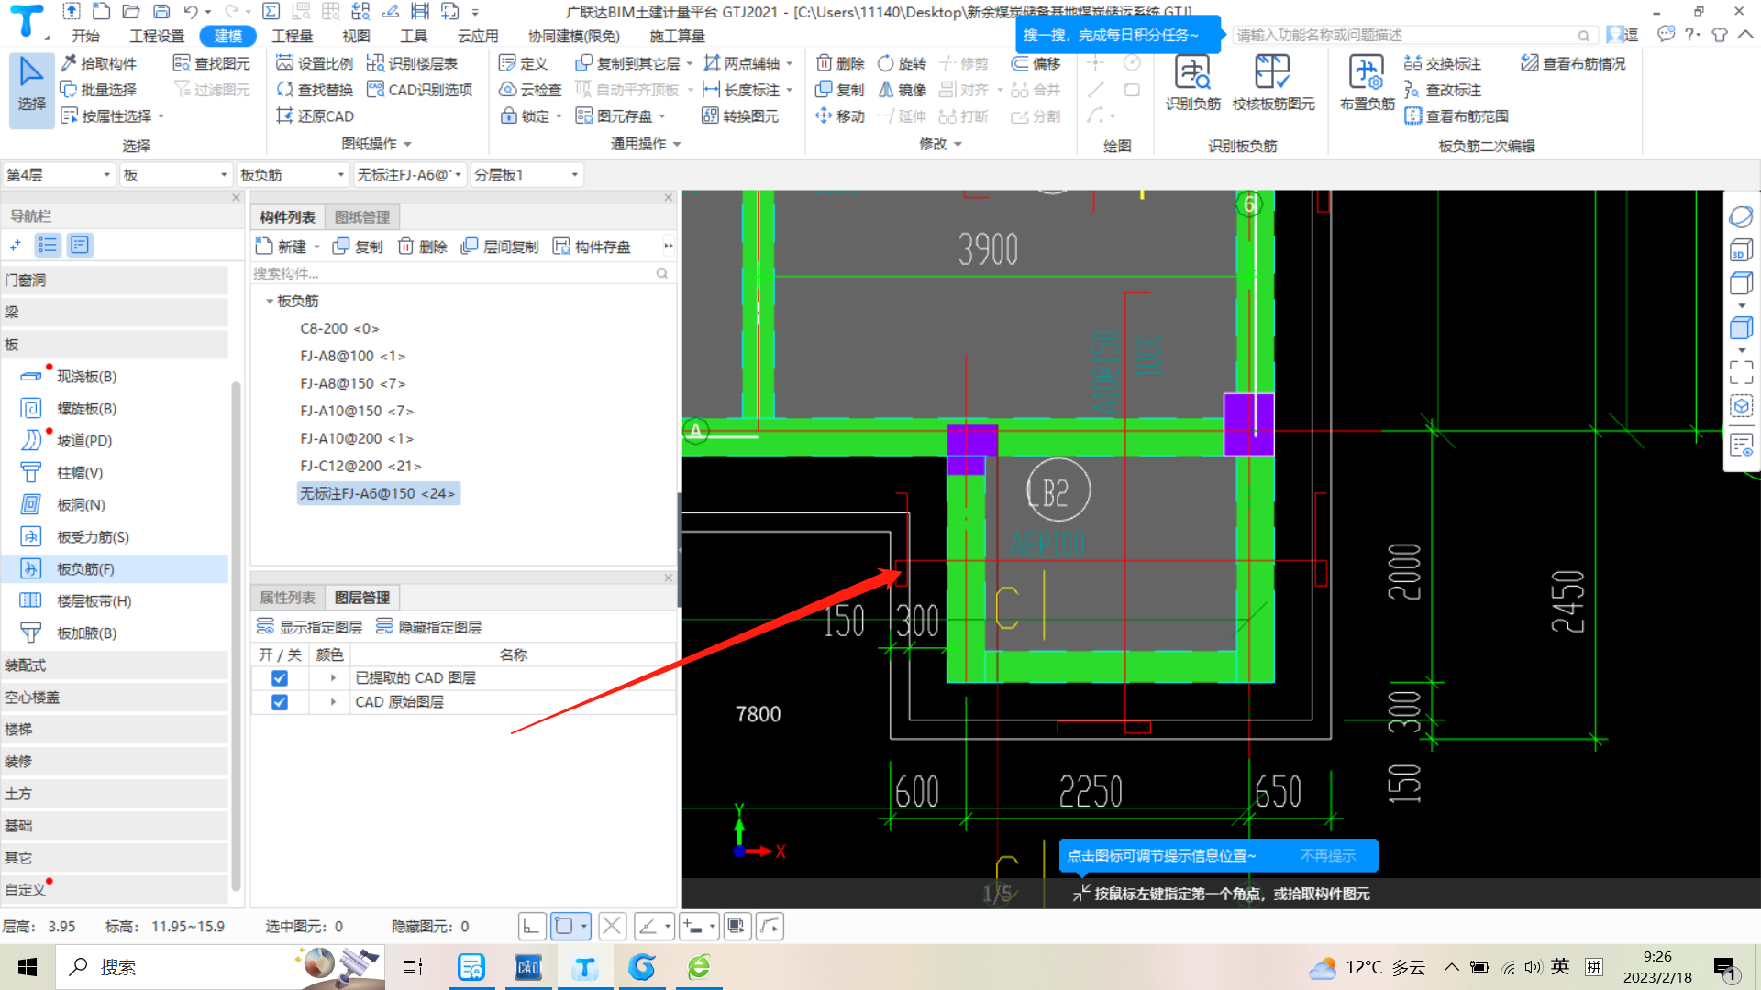This screenshot has height=990, width=1761.
Task: Click the 交换标注 tool
Action: click(1443, 63)
